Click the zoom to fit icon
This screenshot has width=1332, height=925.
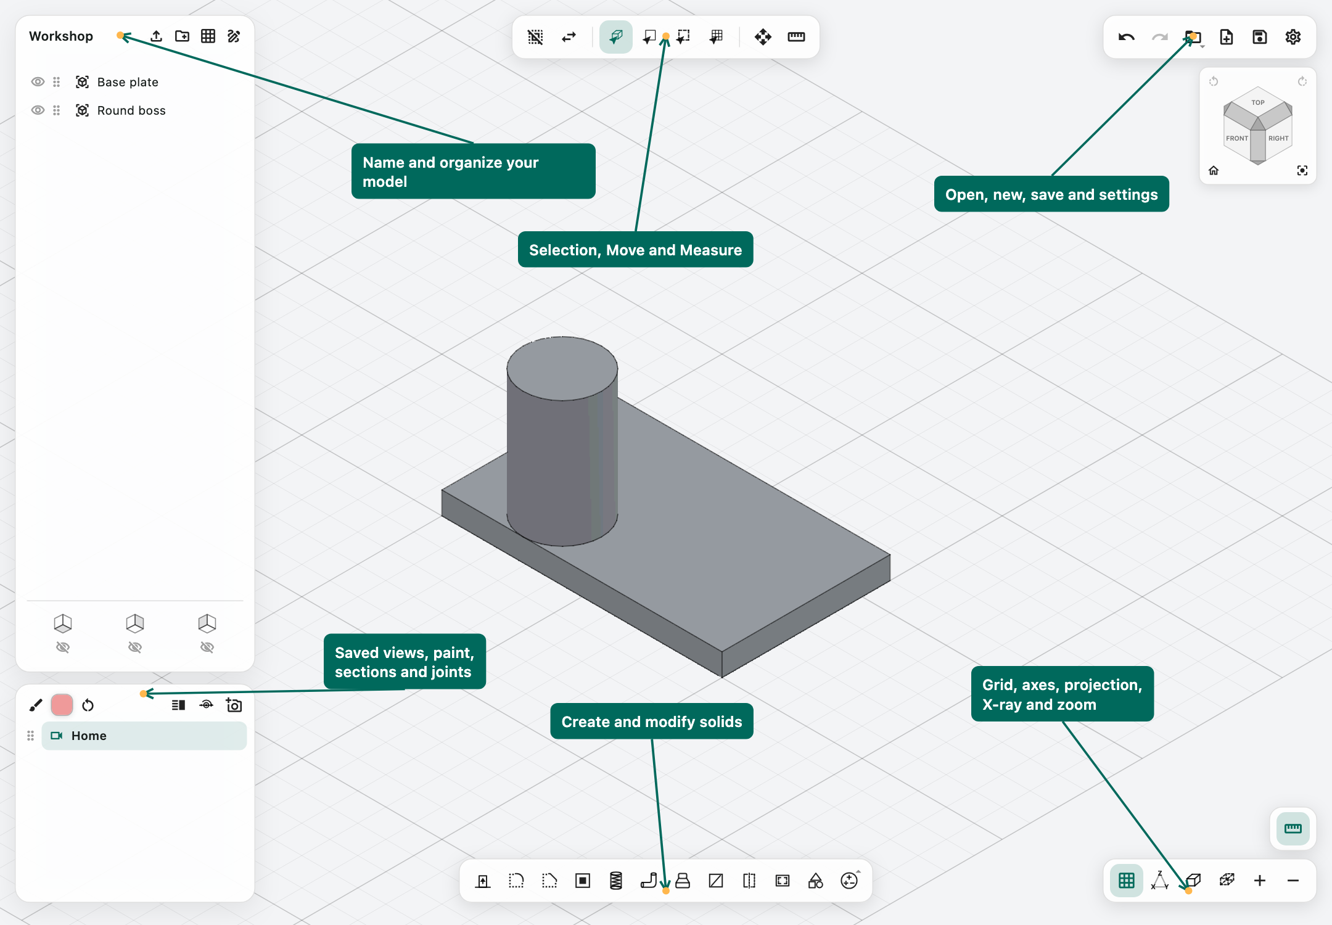click(1302, 170)
